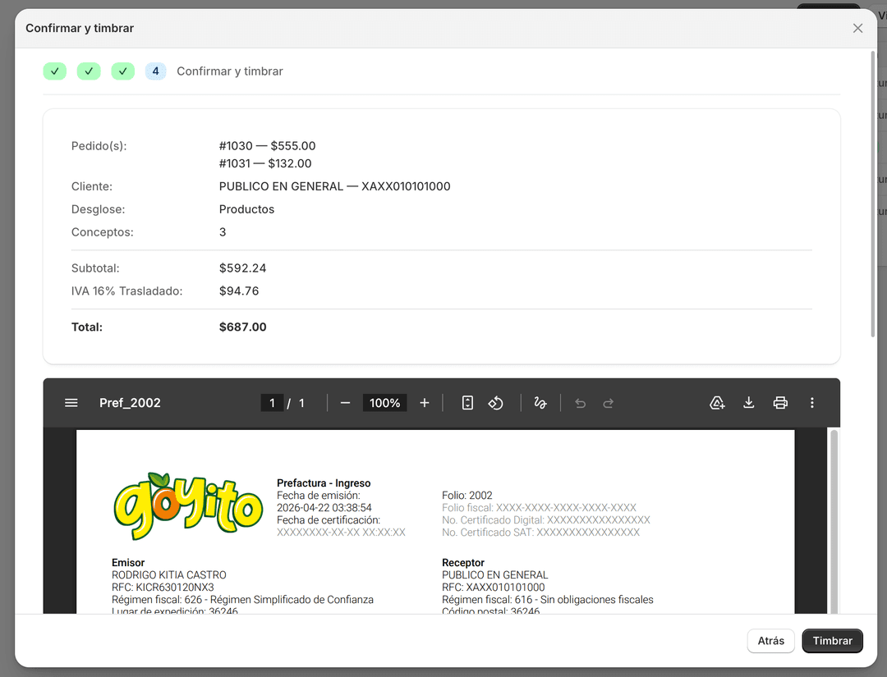This screenshot has width=887, height=677.
Task: Click the IVA amount $94.76
Action: coord(239,291)
